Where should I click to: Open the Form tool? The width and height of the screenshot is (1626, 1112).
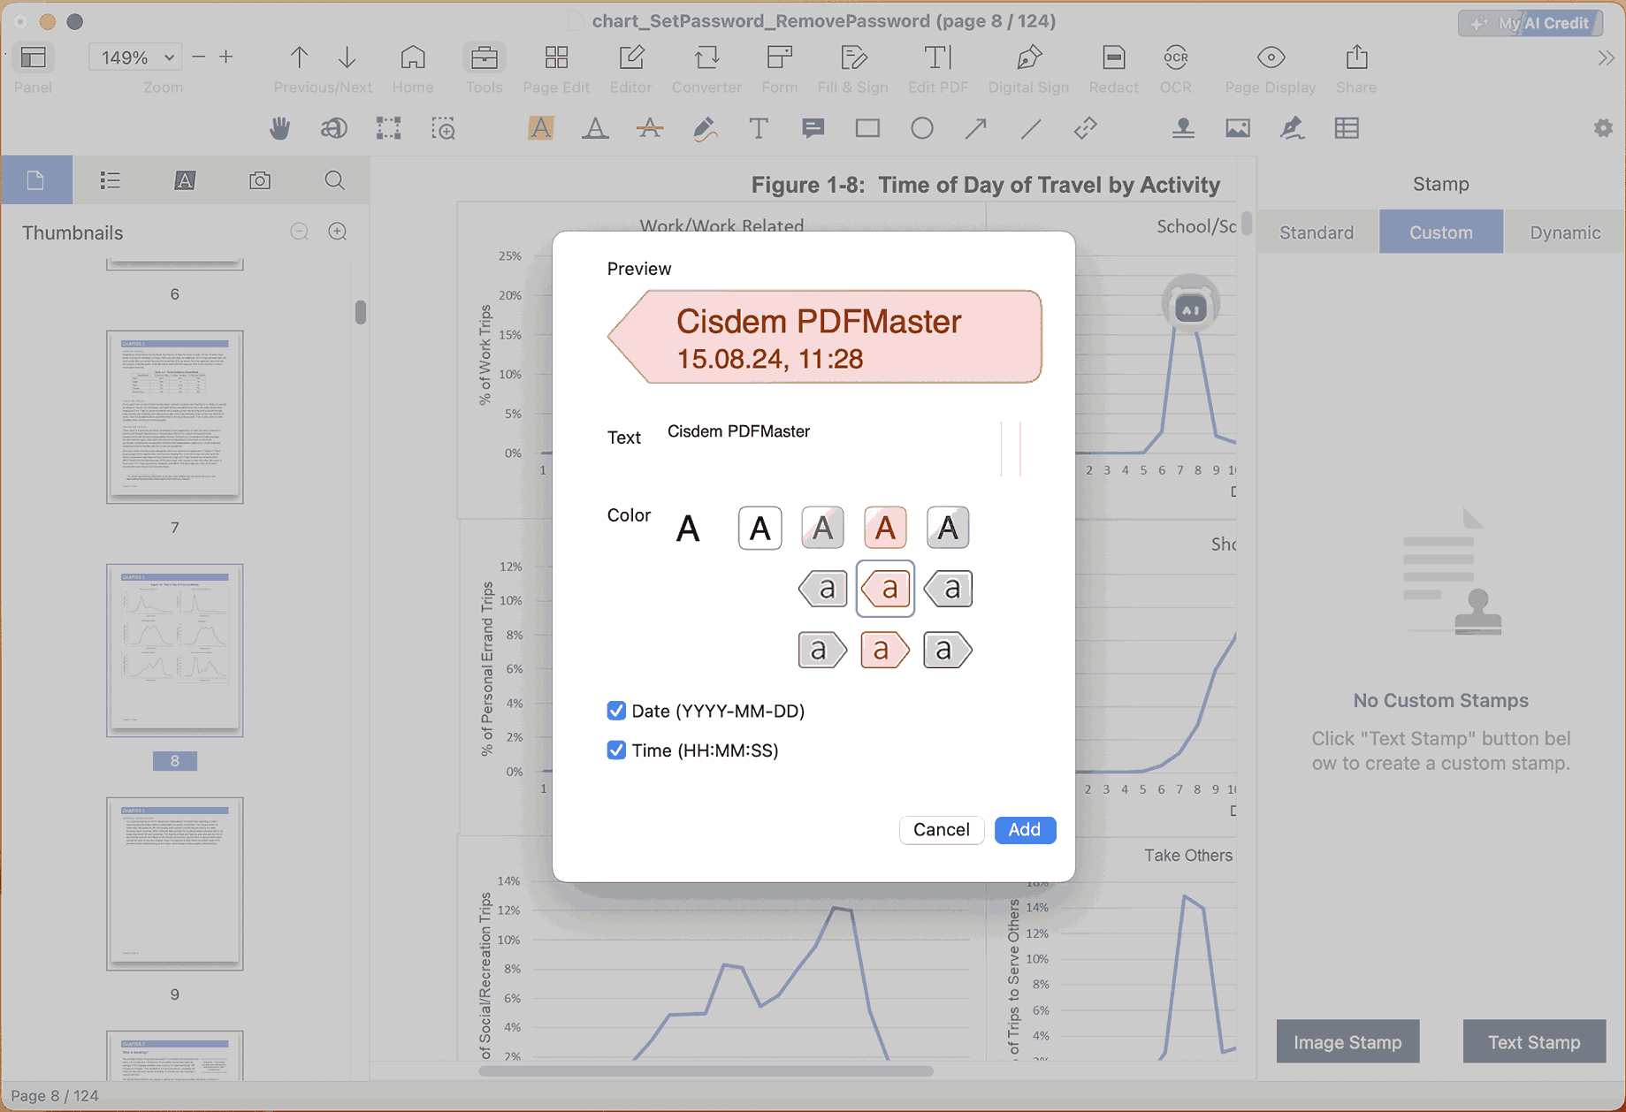779,57
